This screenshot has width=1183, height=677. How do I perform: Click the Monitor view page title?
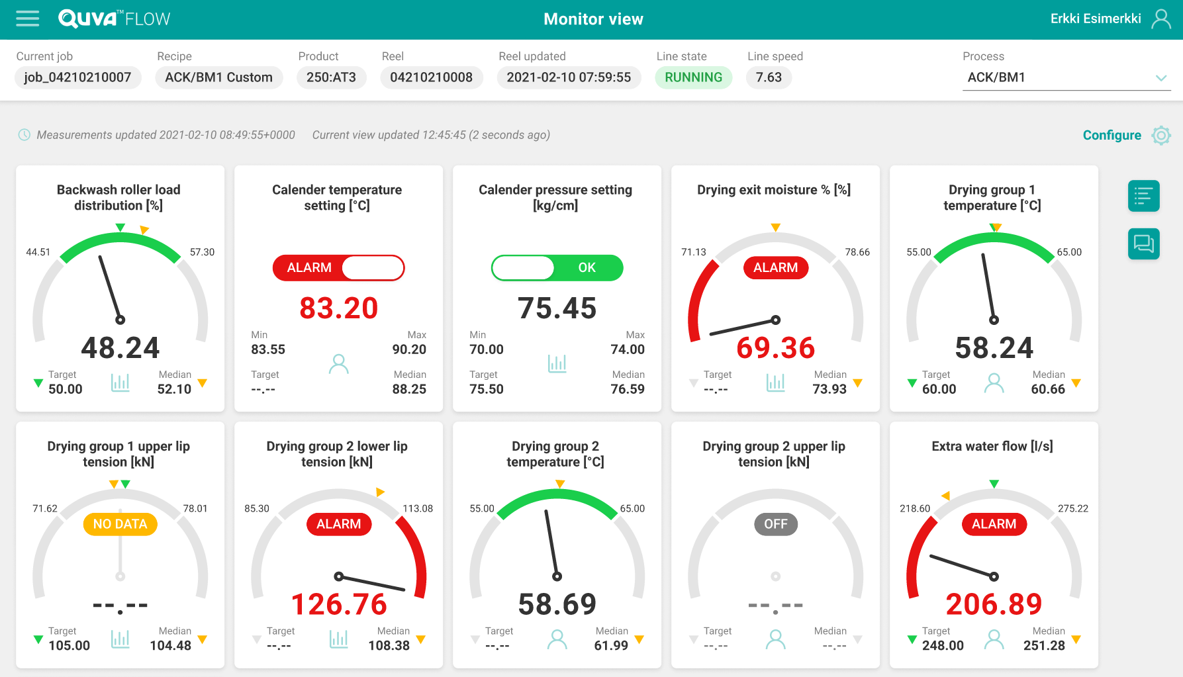[x=594, y=19]
